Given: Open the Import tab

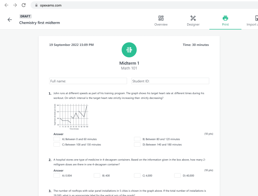Looking at the screenshot, I should (252, 24).
